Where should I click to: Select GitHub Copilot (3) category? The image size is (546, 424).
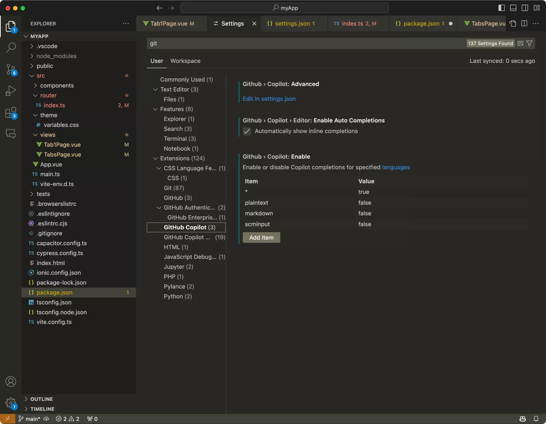(186, 227)
